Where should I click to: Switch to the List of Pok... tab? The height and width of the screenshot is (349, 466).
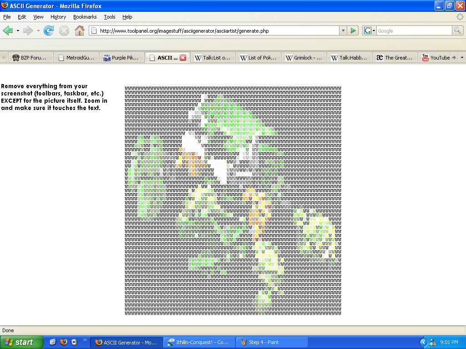pyautogui.click(x=258, y=58)
